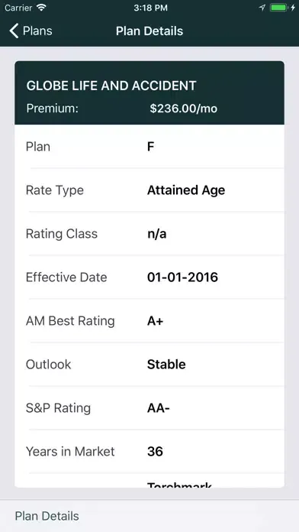Tap the back chevron icon
This screenshot has width=299, height=532.
pos(14,31)
